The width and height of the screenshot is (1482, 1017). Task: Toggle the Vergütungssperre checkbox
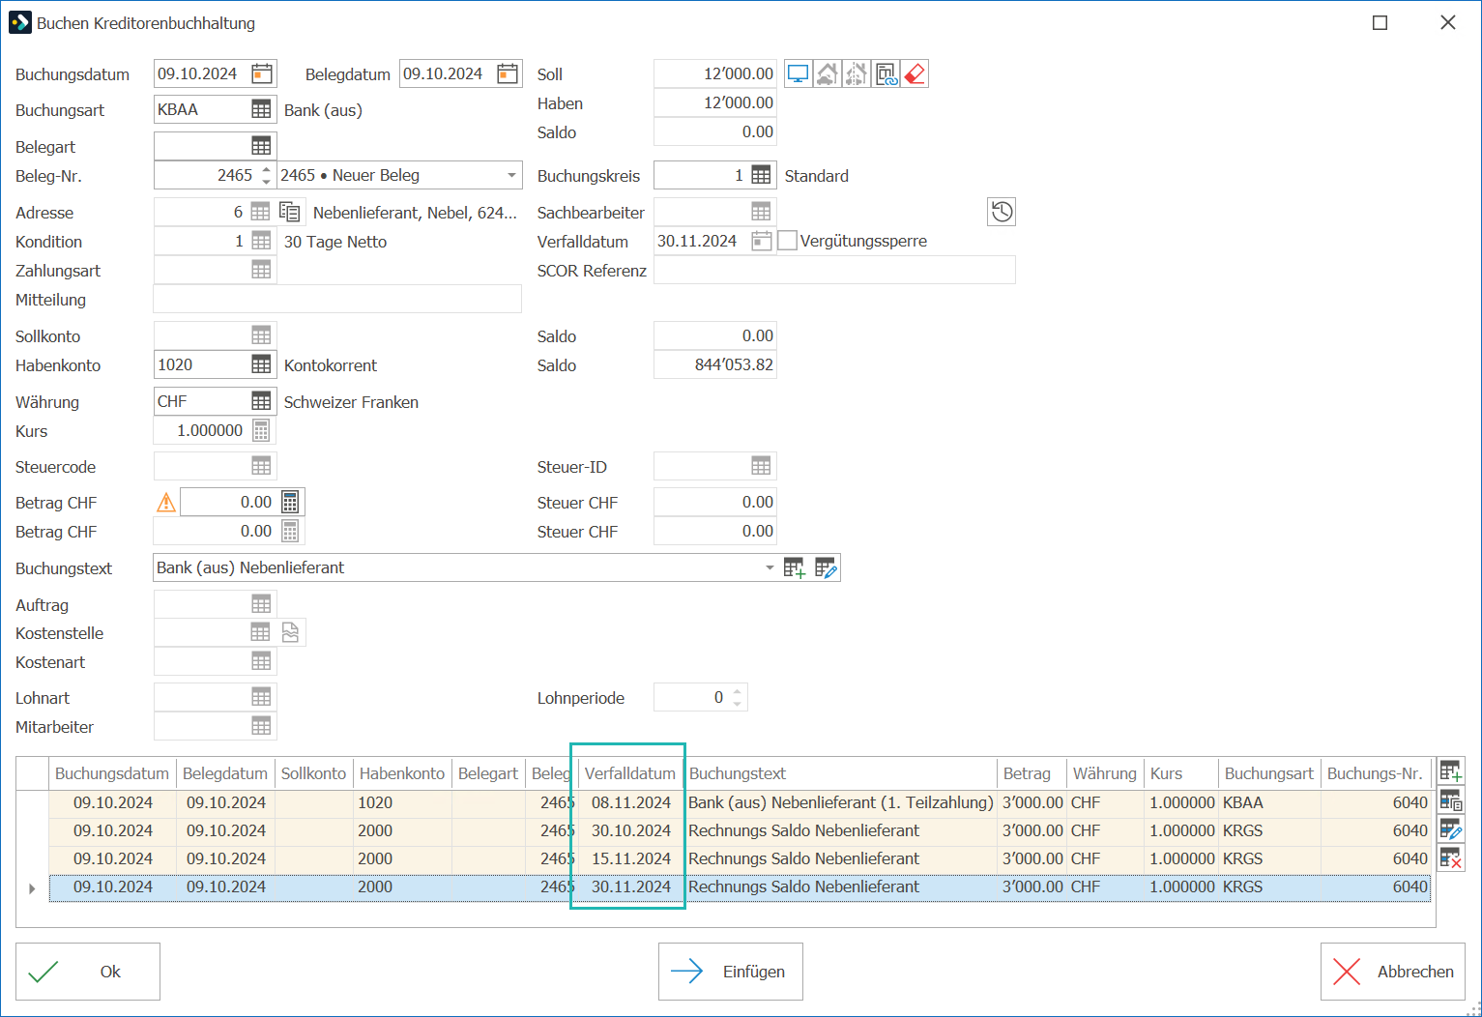point(788,241)
